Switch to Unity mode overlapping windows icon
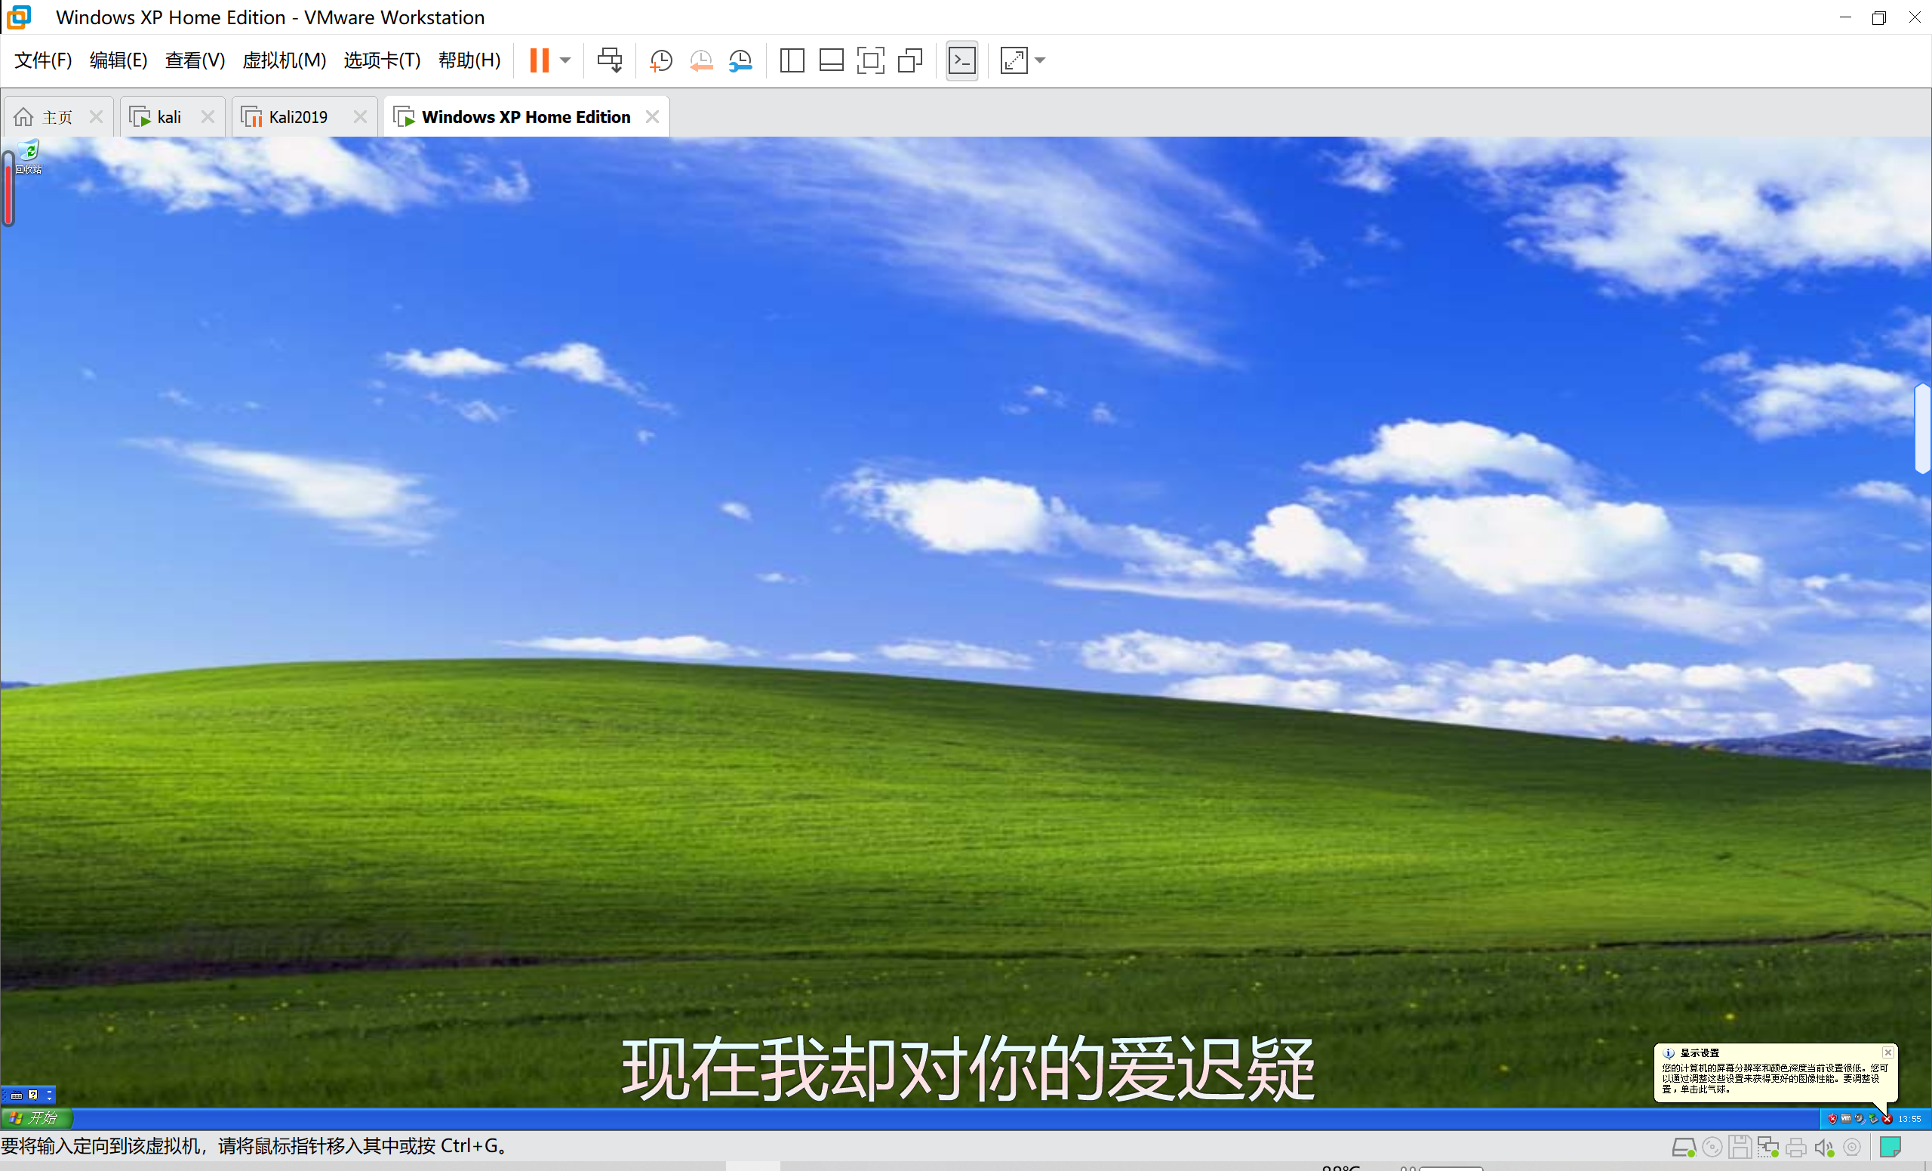 pyautogui.click(x=909, y=60)
